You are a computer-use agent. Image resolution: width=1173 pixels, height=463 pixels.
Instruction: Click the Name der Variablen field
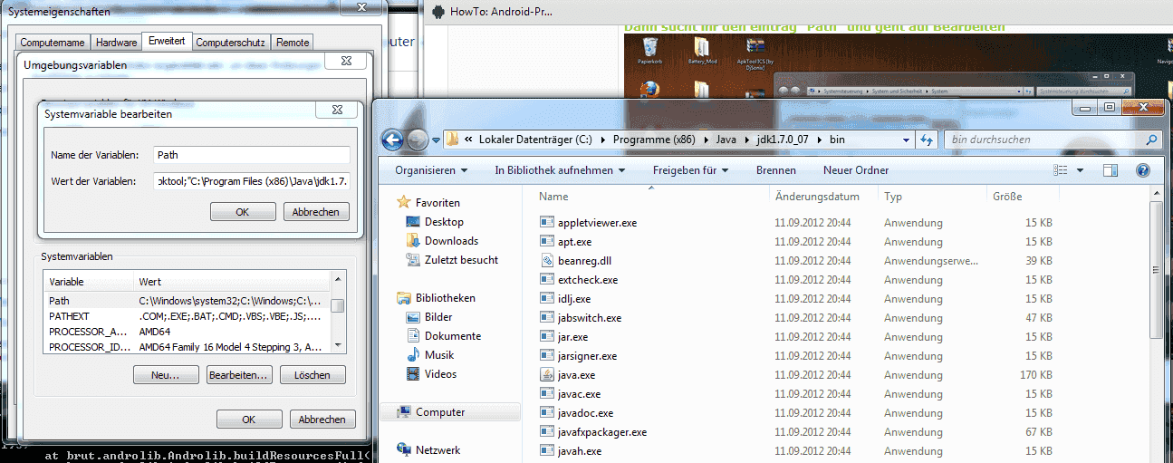tap(252, 155)
